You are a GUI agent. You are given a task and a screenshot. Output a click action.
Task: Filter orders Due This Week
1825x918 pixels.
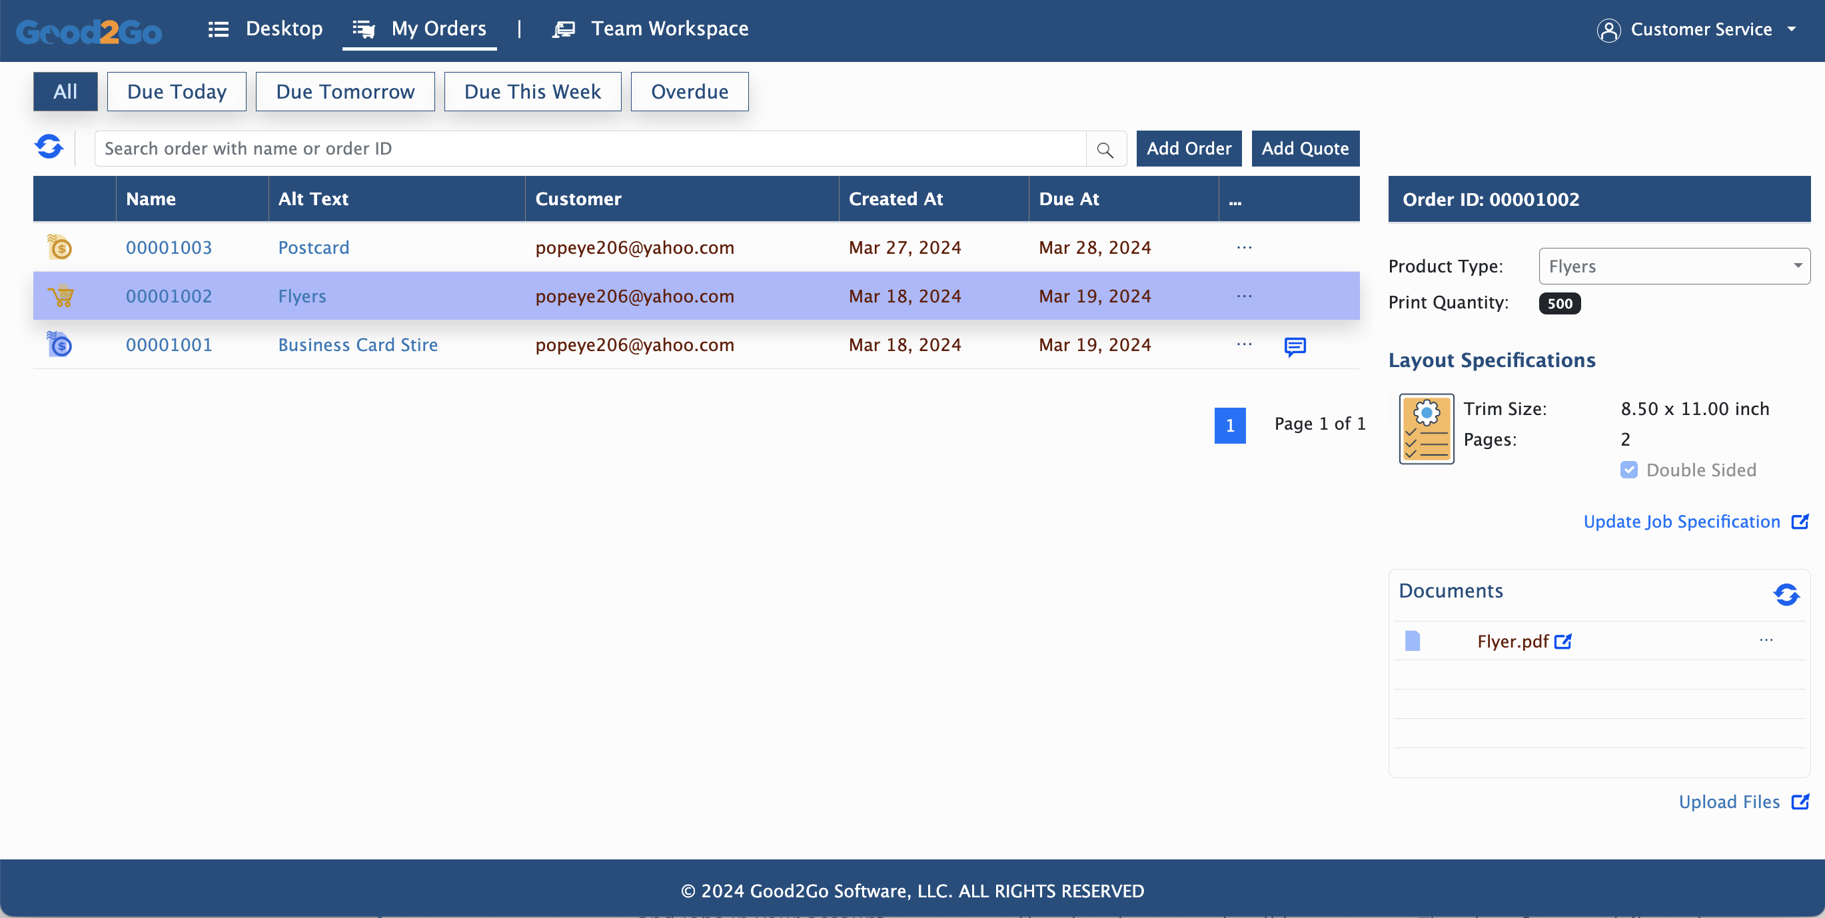point(532,91)
